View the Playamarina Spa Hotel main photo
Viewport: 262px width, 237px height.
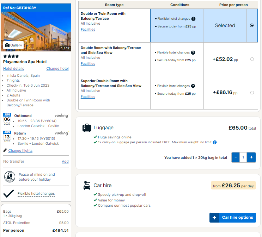pos(36,31)
